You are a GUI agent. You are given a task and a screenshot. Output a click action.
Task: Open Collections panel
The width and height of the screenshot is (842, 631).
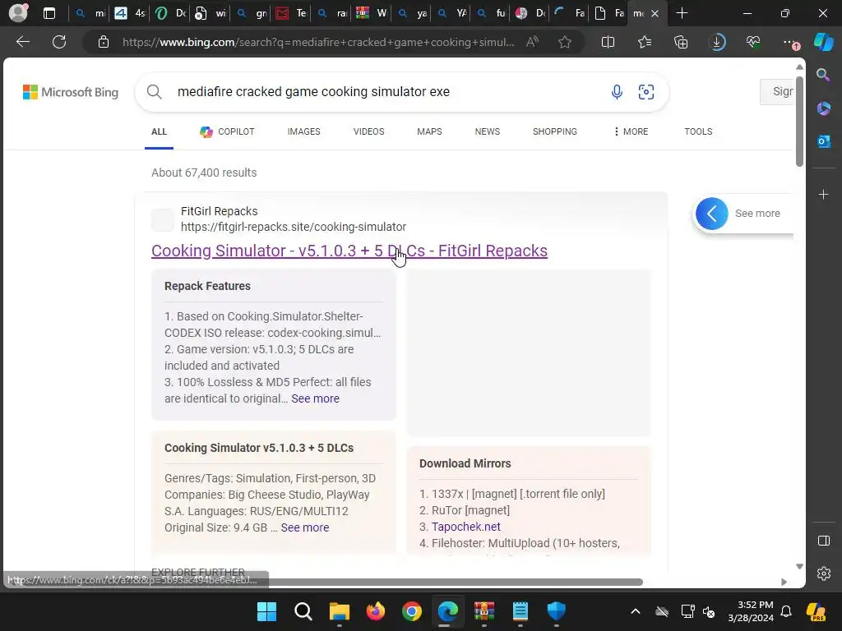pyautogui.click(x=681, y=42)
